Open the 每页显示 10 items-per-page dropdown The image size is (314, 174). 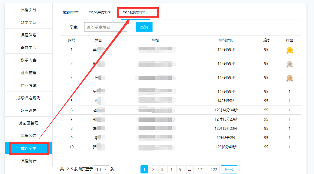click(102, 170)
